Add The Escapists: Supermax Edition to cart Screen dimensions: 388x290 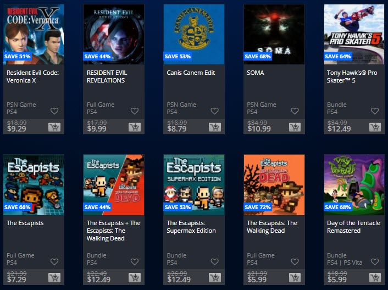pos(215,277)
